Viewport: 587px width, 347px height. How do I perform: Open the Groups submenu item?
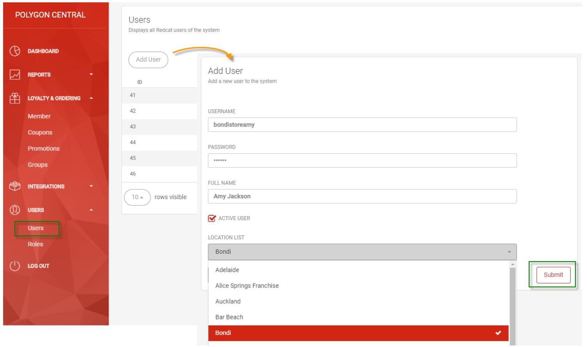37,165
